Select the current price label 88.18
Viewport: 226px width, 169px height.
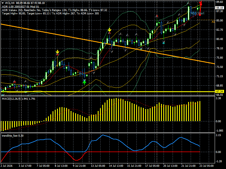pos(219,8)
